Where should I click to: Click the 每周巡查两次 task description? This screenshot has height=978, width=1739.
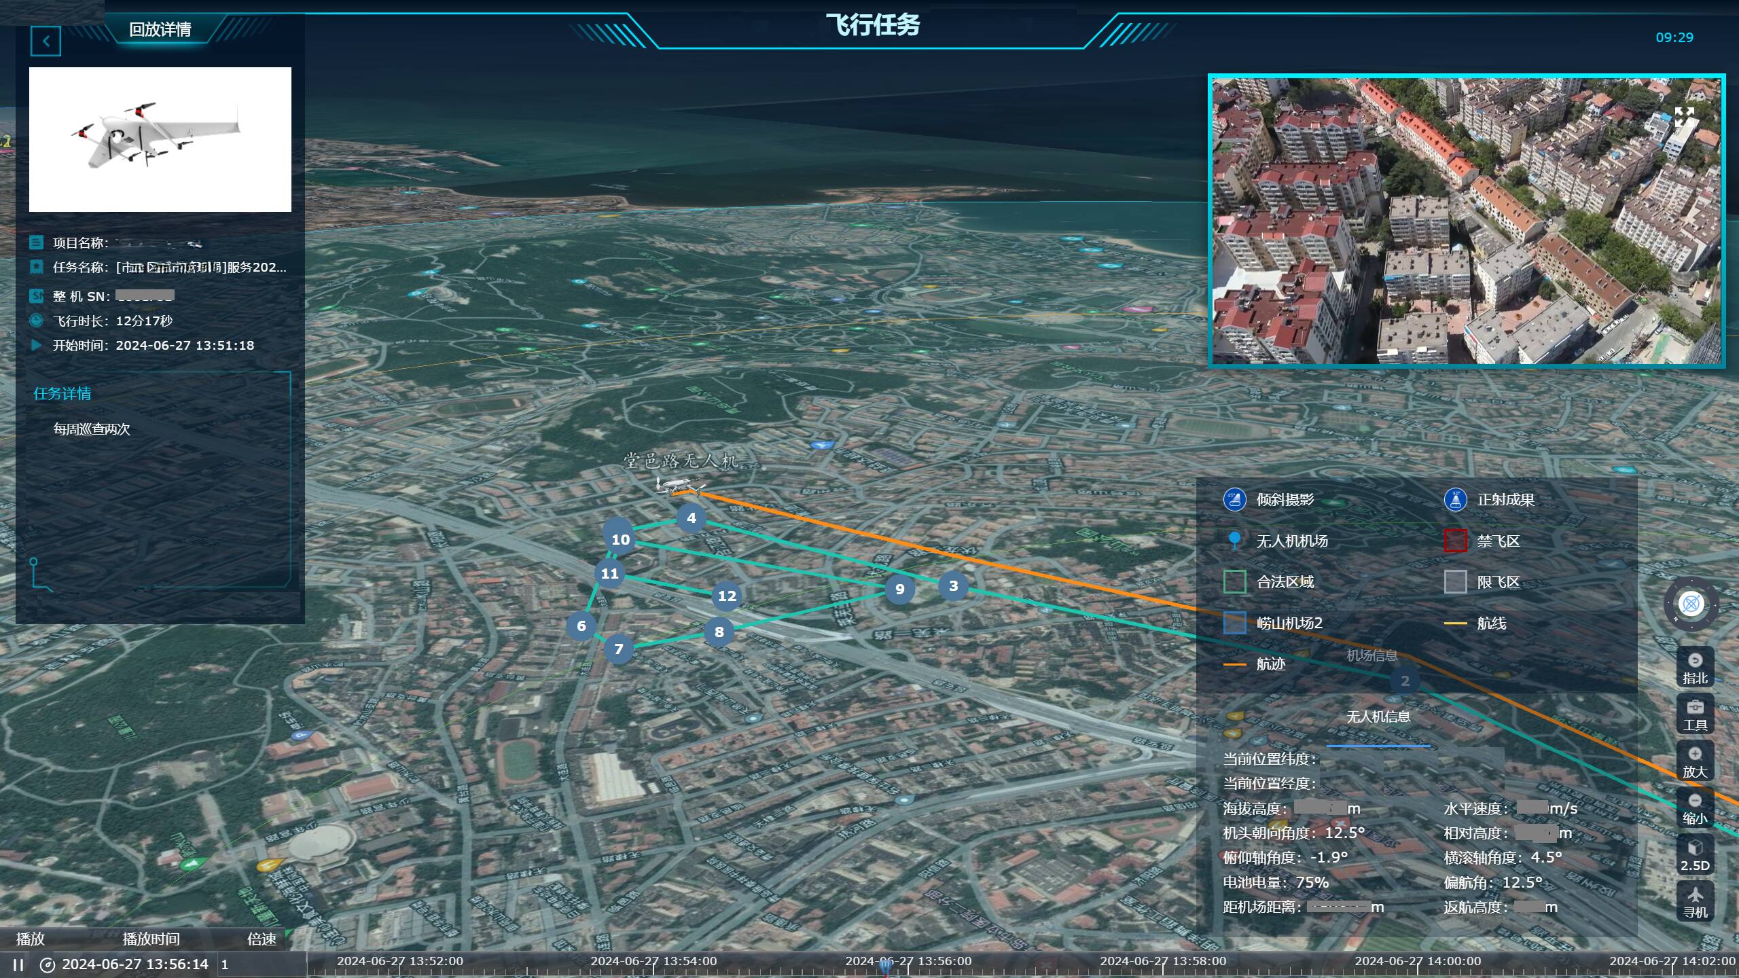coord(92,429)
